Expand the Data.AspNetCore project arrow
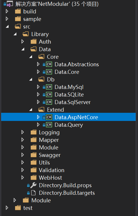The height and width of the screenshot is (216, 138). [38, 117]
